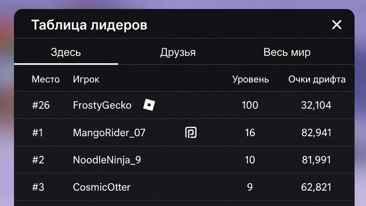Switch to the Здесь tab
The height and width of the screenshot is (206, 366).
click(66, 52)
